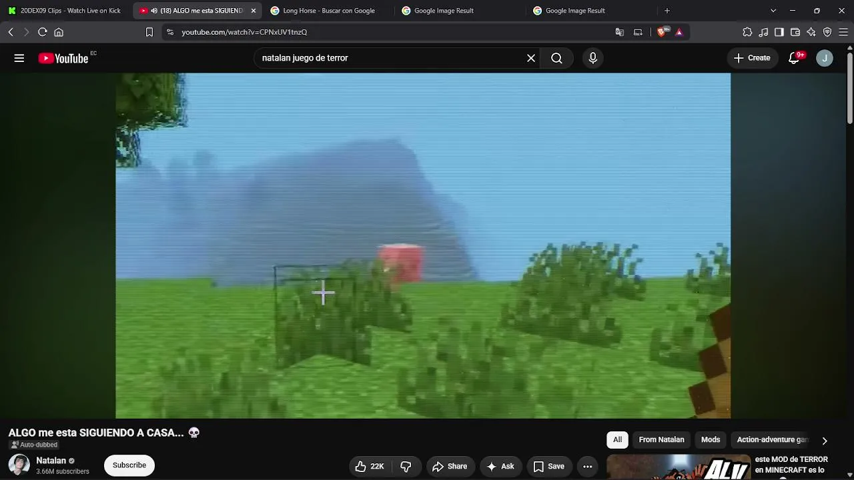Bookmark this page

click(x=149, y=32)
